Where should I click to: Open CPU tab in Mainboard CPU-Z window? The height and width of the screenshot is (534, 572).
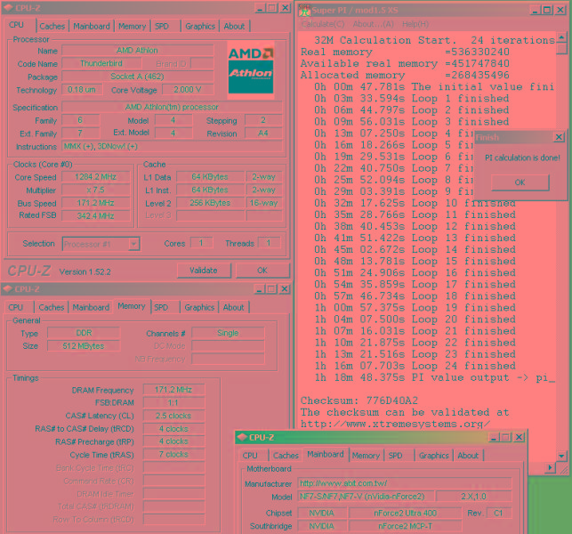[250, 456]
